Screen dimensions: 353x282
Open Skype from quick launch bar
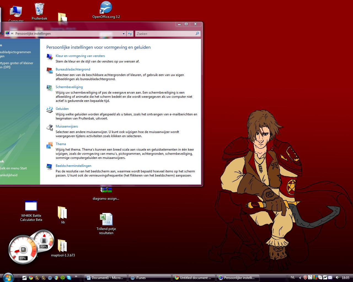coord(69,278)
